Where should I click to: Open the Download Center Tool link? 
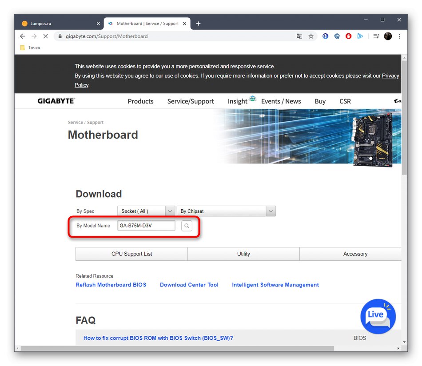(189, 285)
